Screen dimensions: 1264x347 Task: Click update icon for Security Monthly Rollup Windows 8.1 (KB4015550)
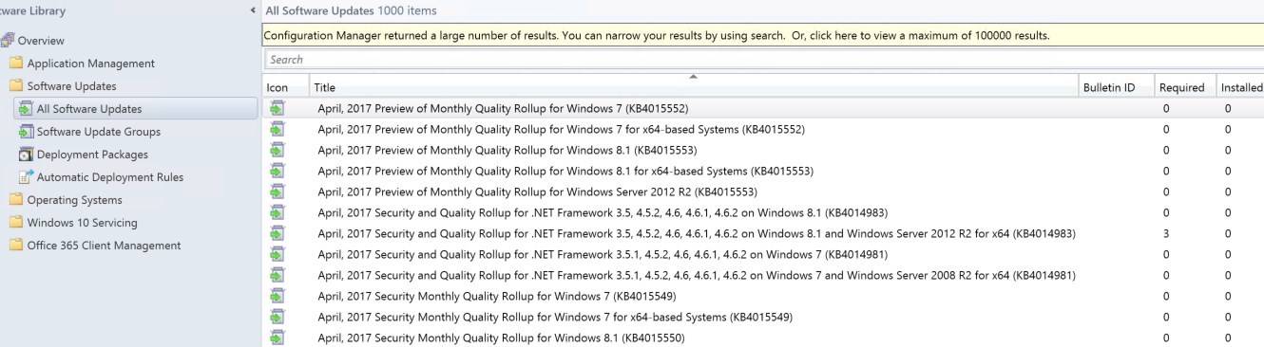click(277, 338)
